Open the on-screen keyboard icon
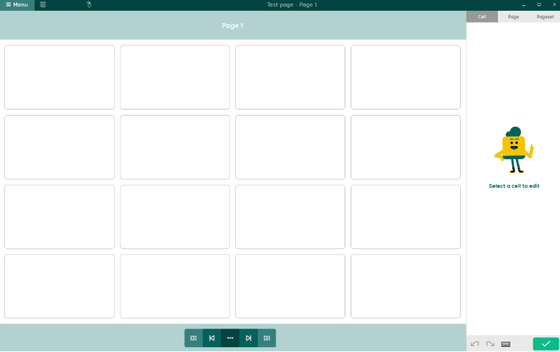Viewport: 560px width, 352px height. (x=506, y=344)
